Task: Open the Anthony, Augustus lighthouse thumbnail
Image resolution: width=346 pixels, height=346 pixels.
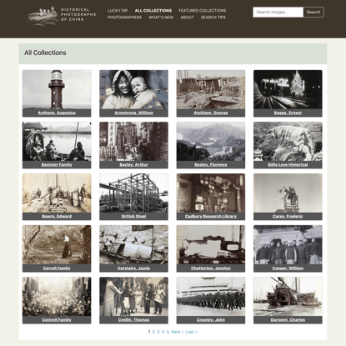Action: (57, 89)
